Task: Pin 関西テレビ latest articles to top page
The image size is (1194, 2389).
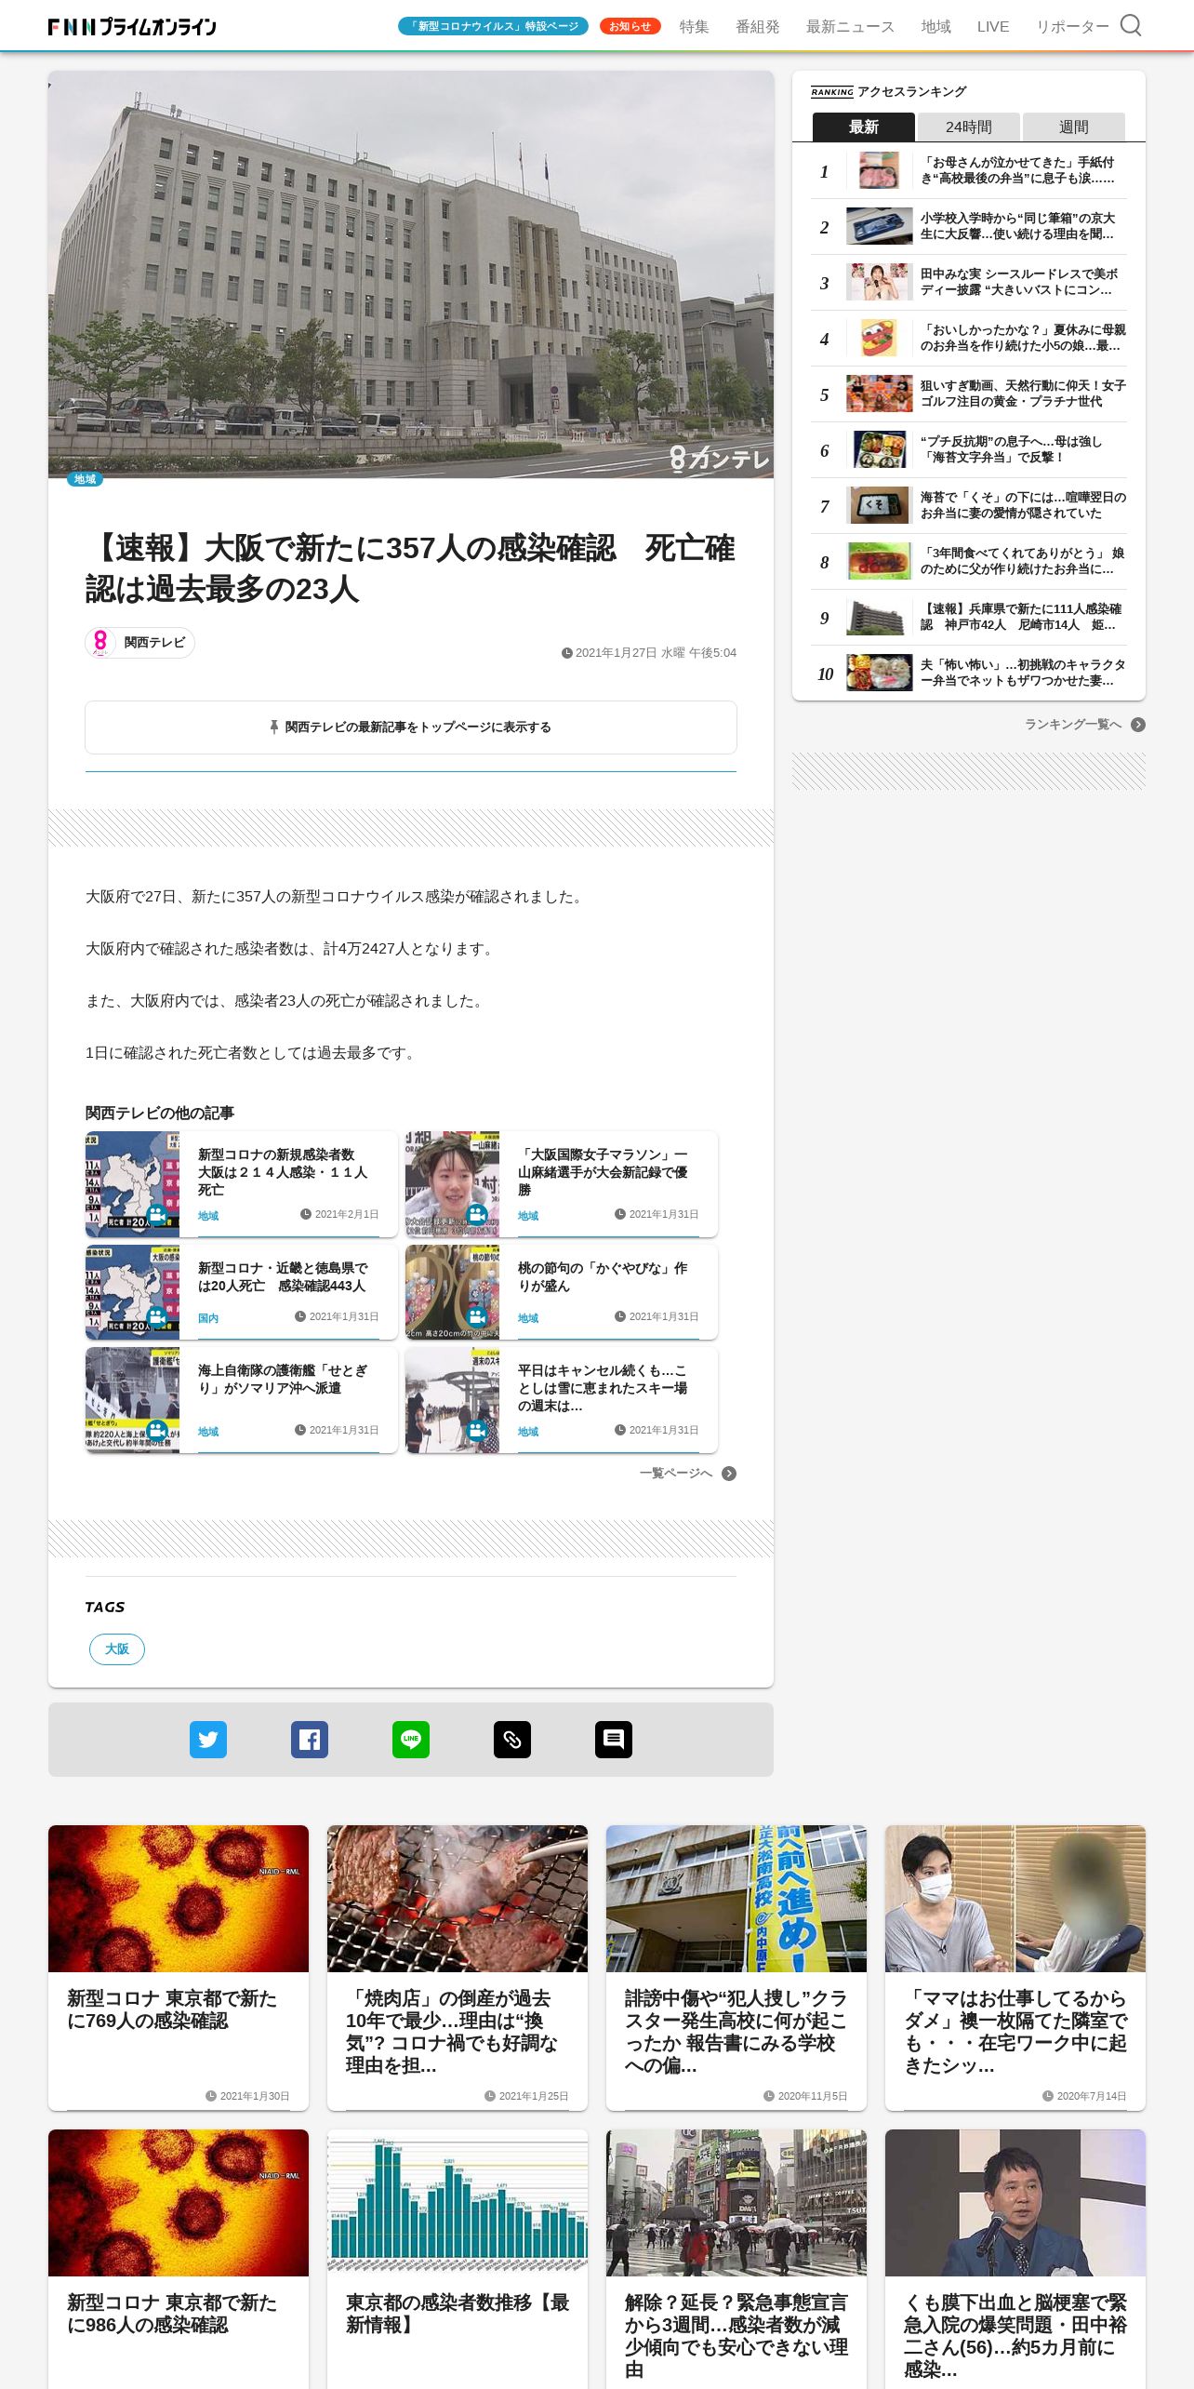Action: (x=411, y=727)
